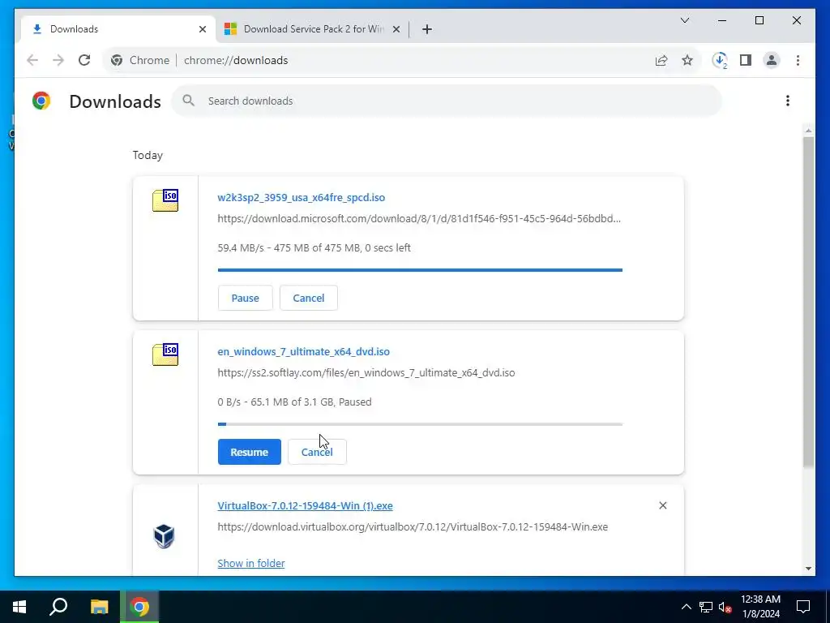Open w2k3sp2_3959_usa_x64fre_spcd.iso link

click(x=302, y=198)
